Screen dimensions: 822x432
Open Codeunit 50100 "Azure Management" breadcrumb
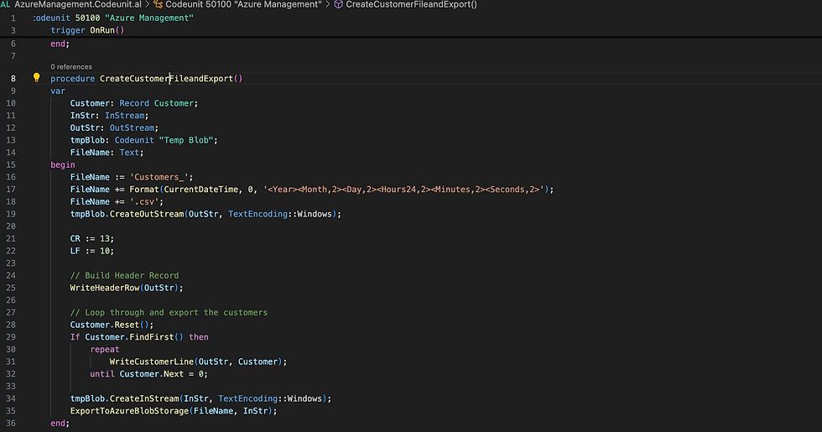[x=244, y=4]
